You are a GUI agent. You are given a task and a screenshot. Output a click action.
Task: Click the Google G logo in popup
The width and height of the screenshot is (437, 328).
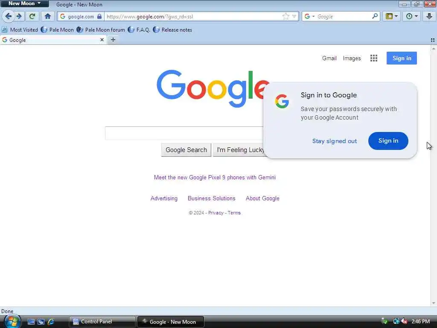point(282,101)
